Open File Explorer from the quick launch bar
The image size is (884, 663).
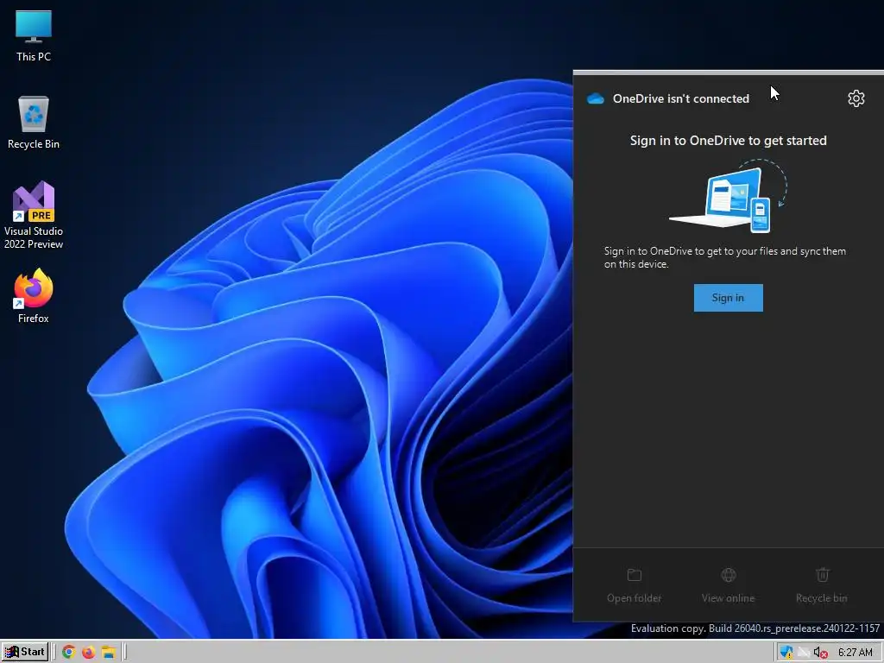click(108, 653)
